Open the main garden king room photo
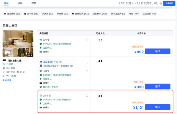Viewport: 177px width, 114px height. [18, 39]
